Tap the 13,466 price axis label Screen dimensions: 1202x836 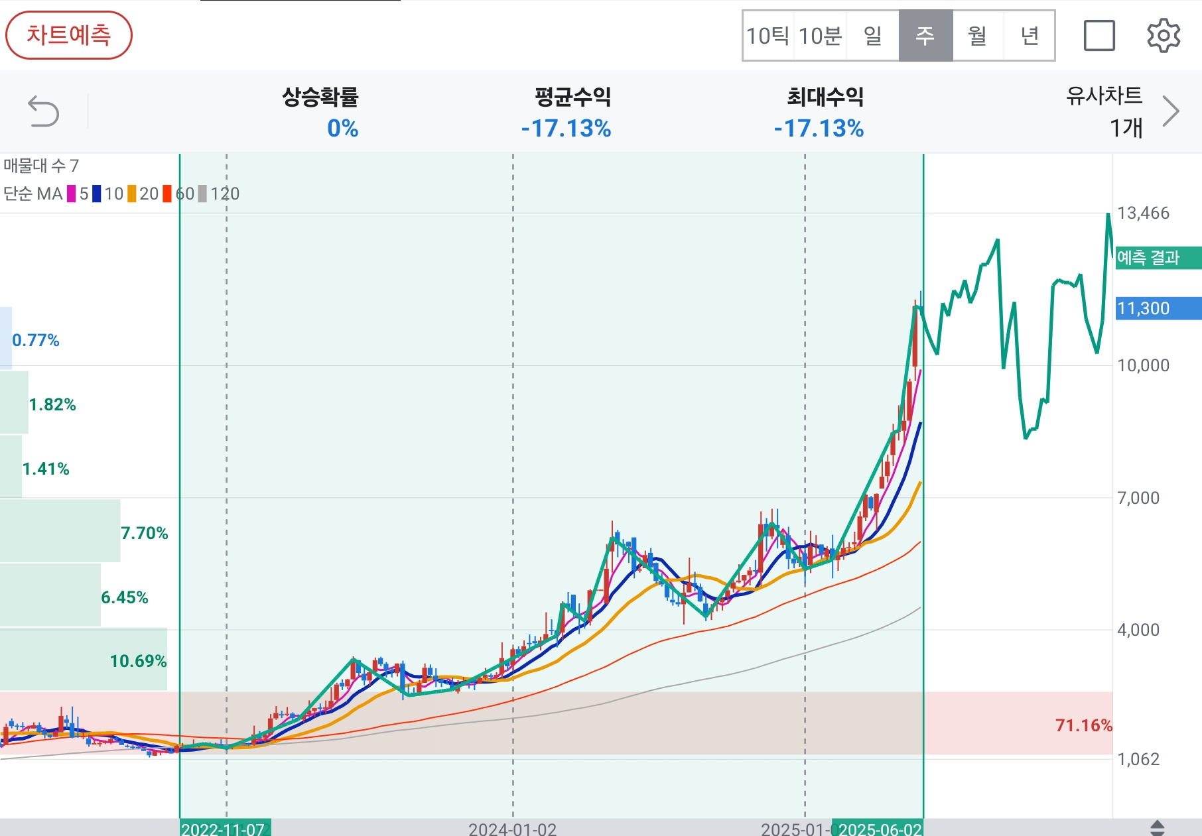coord(1143,213)
